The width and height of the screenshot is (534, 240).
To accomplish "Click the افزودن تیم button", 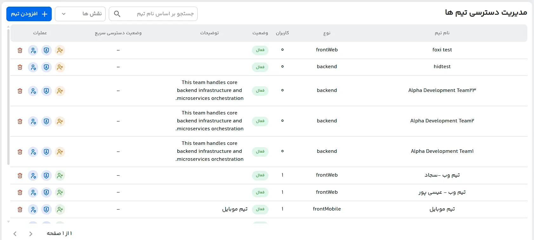I will click(29, 14).
